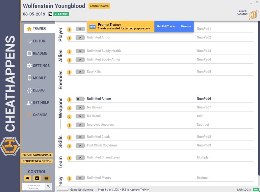Click info icon for NumPad1 cheat
This screenshot has height=192, width=260.
(69, 30)
